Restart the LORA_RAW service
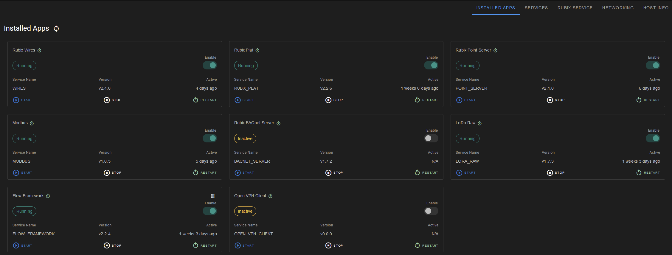 (x=648, y=173)
